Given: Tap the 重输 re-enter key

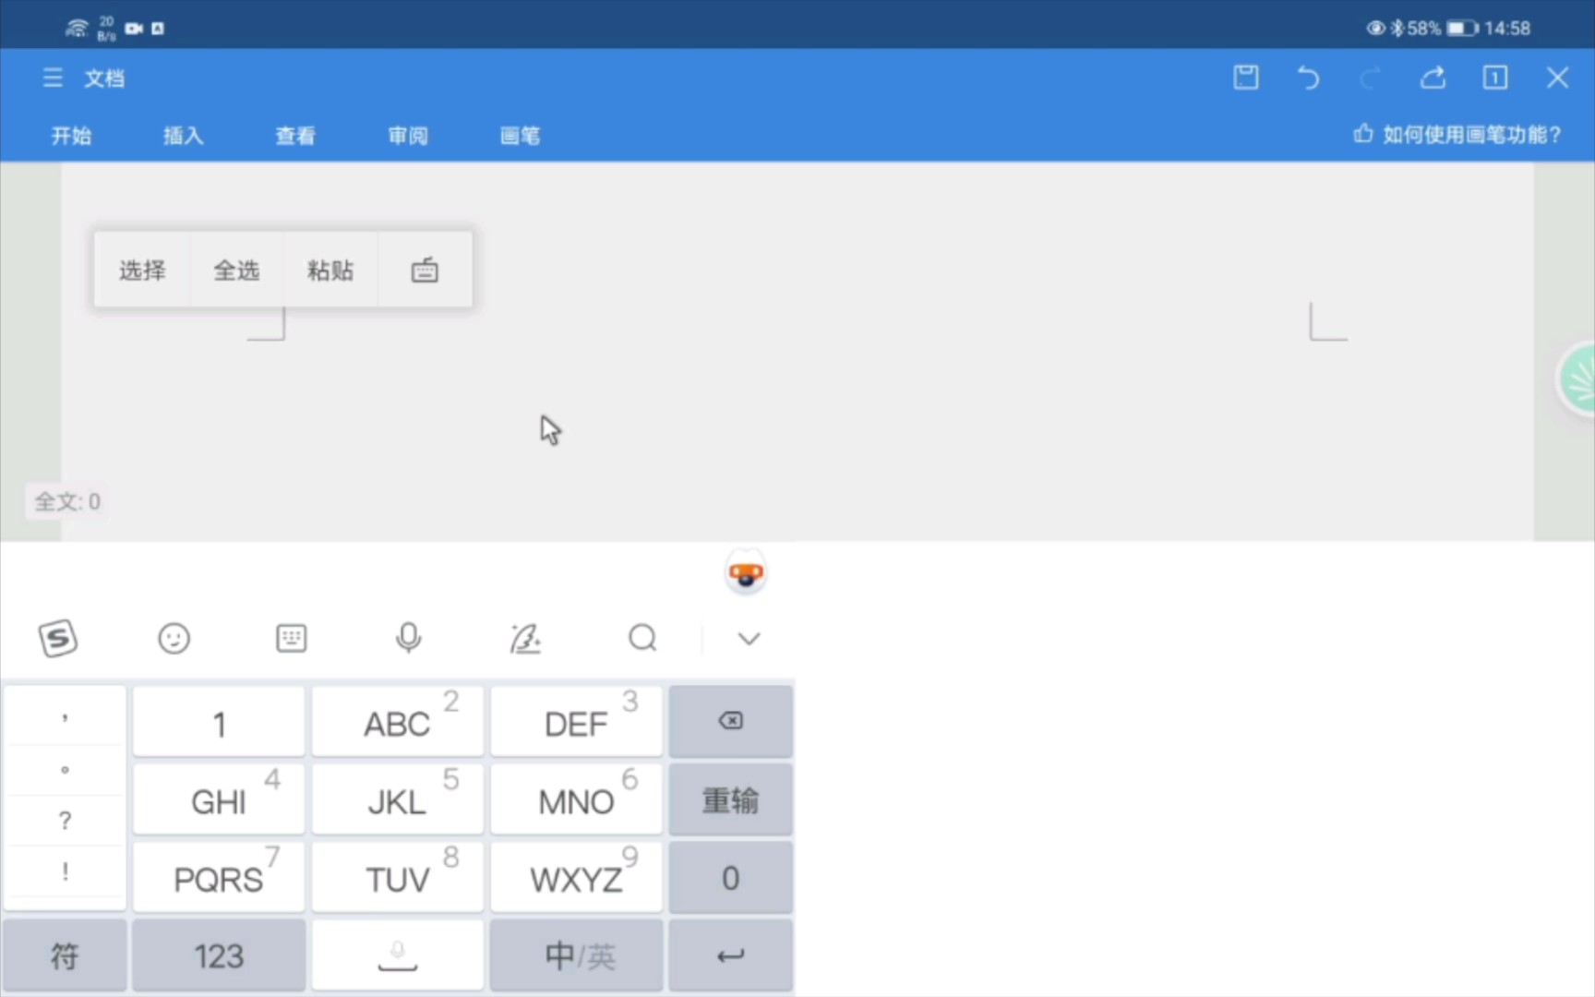Looking at the screenshot, I should click(x=730, y=799).
